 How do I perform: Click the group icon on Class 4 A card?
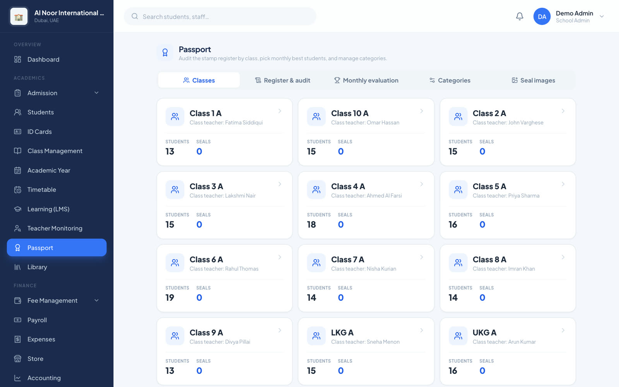click(316, 190)
